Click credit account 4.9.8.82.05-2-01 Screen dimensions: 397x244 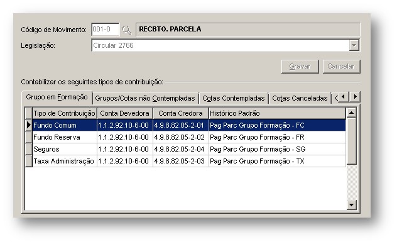tap(181, 125)
